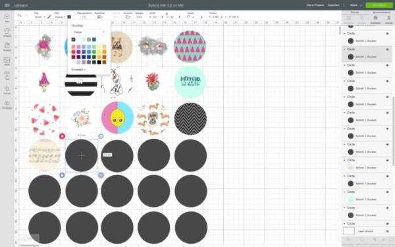The height and width of the screenshot is (247, 395).
Task: Pick the black swatch in color palette
Action: 99,62
